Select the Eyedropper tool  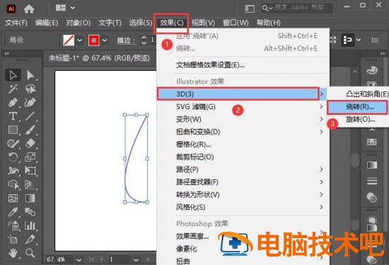point(13,212)
